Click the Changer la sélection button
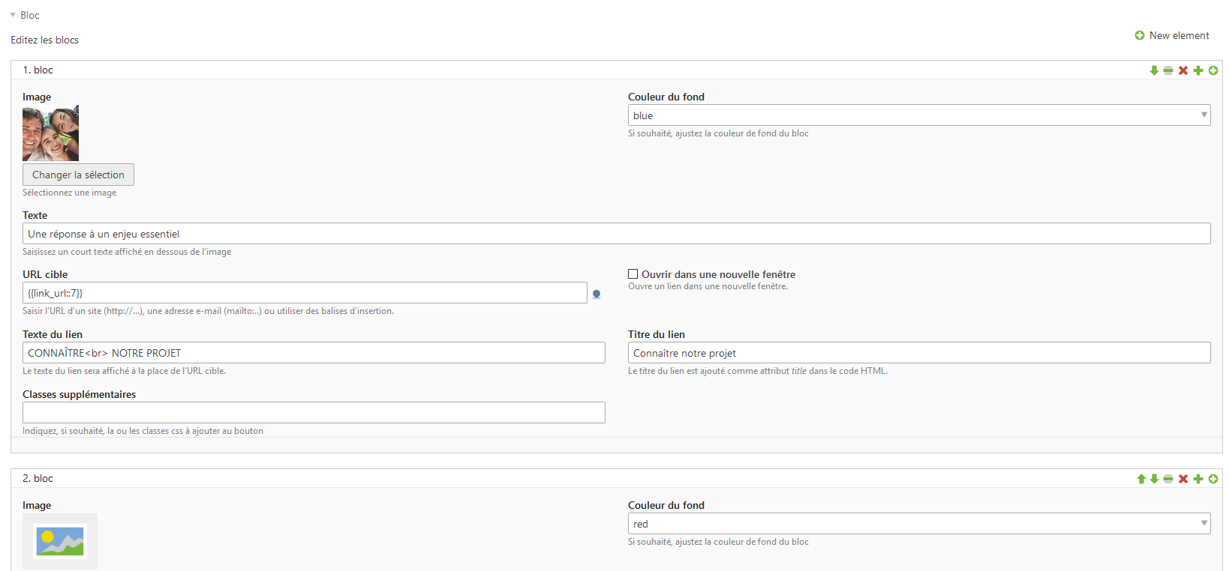The image size is (1229, 571). point(78,175)
